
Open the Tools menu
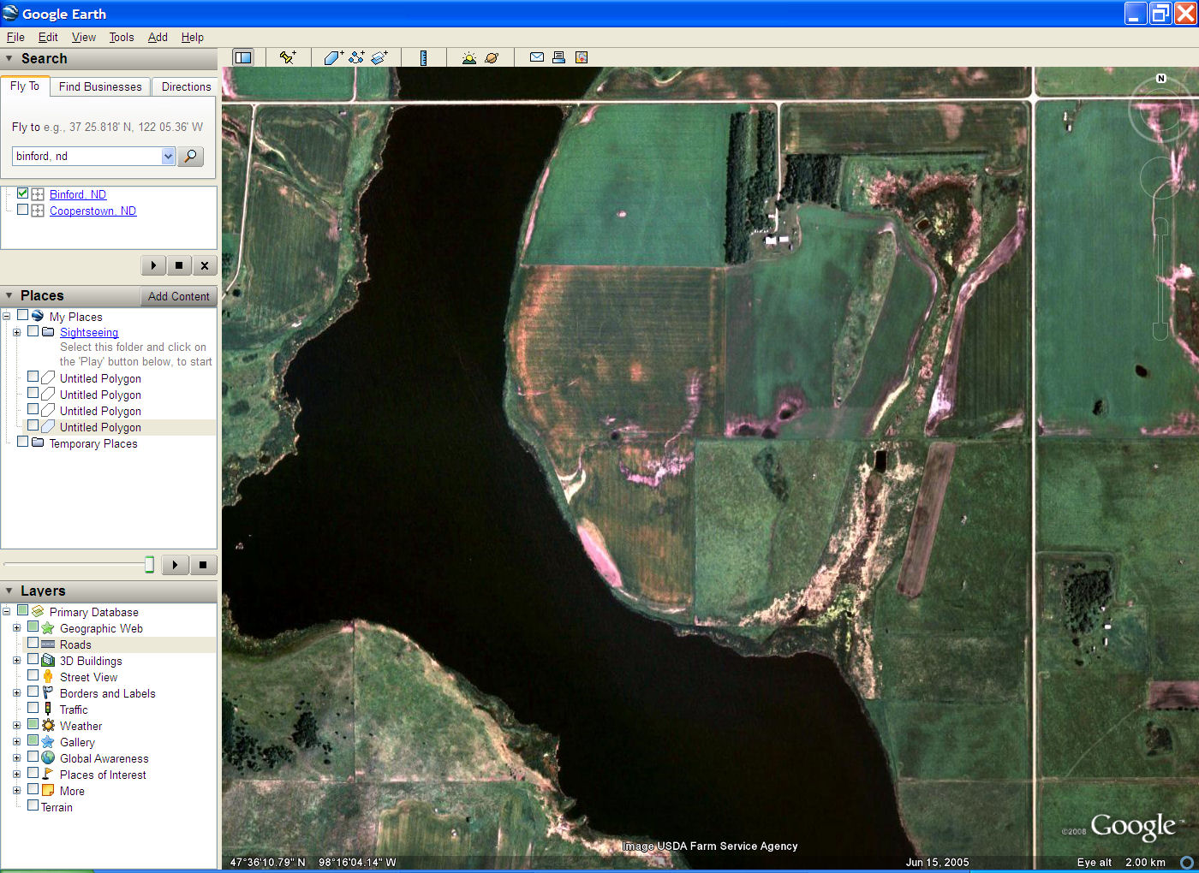[122, 37]
